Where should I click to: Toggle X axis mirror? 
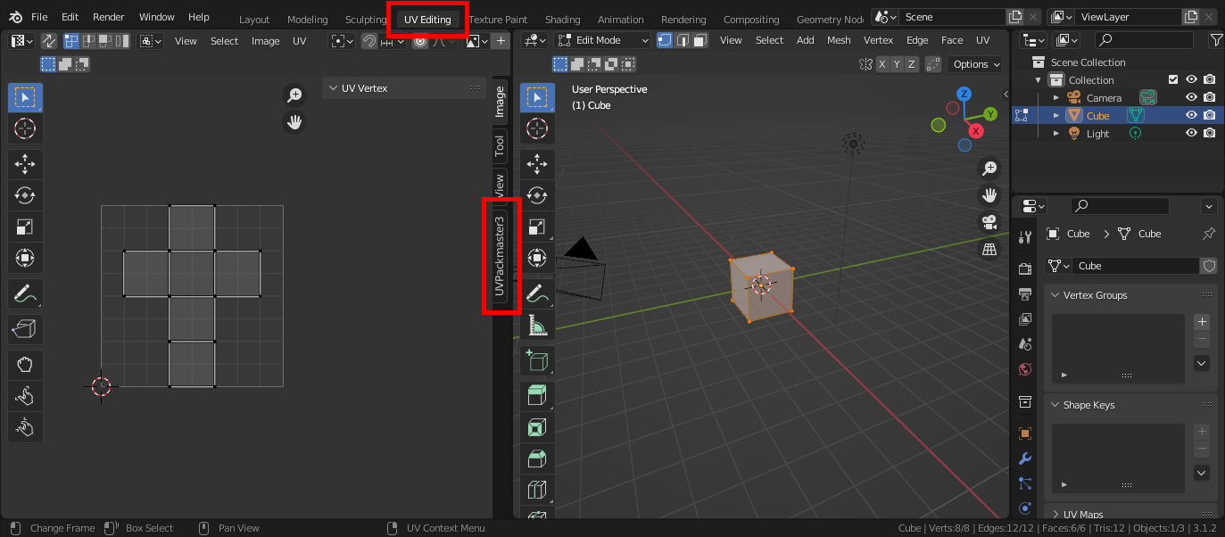pos(882,64)
